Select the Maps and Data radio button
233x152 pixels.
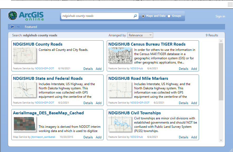(143, 16)
